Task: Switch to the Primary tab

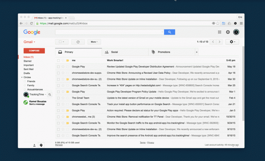Action: [79, 52]
